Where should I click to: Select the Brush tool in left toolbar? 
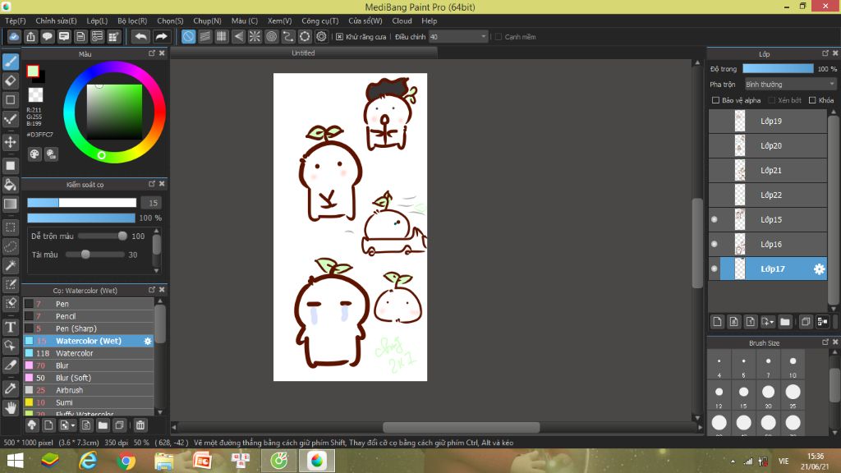pyautogui.click(x=11, y=62)
